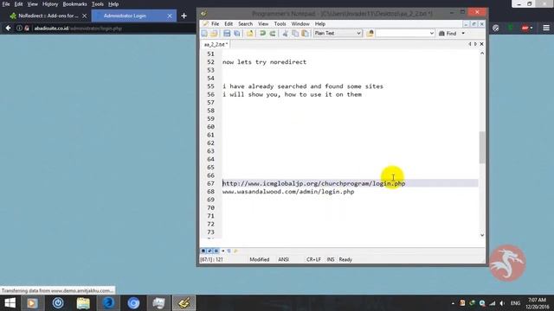Click the tab scroll left arrow
The image size is (554, 311).
click(470, 44)
